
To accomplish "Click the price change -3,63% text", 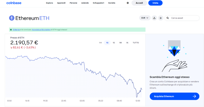I will (30, 48).
